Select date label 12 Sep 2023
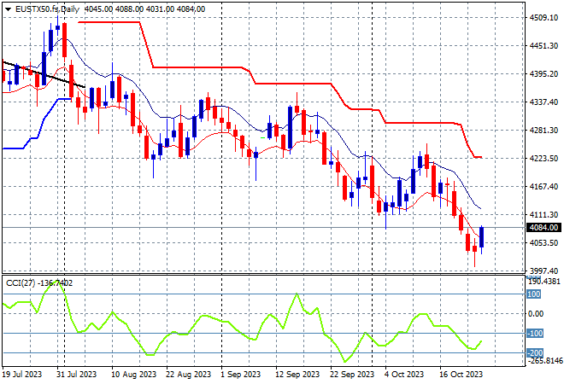 coord(297,375)
